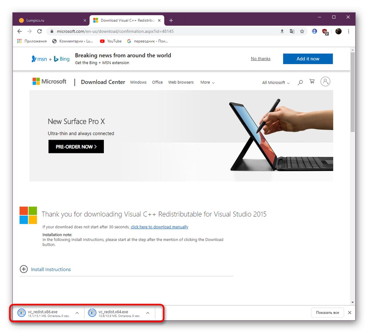
Task: Click the scrollbar down arrow
Action: click(353, 302)
